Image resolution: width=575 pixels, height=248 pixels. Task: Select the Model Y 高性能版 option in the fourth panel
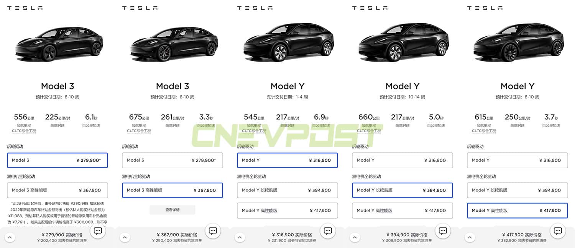coord(402,210)
